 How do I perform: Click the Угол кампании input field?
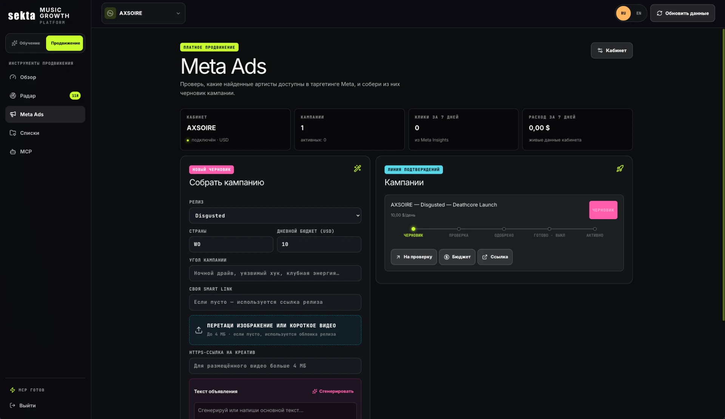[x=275, y=273]
